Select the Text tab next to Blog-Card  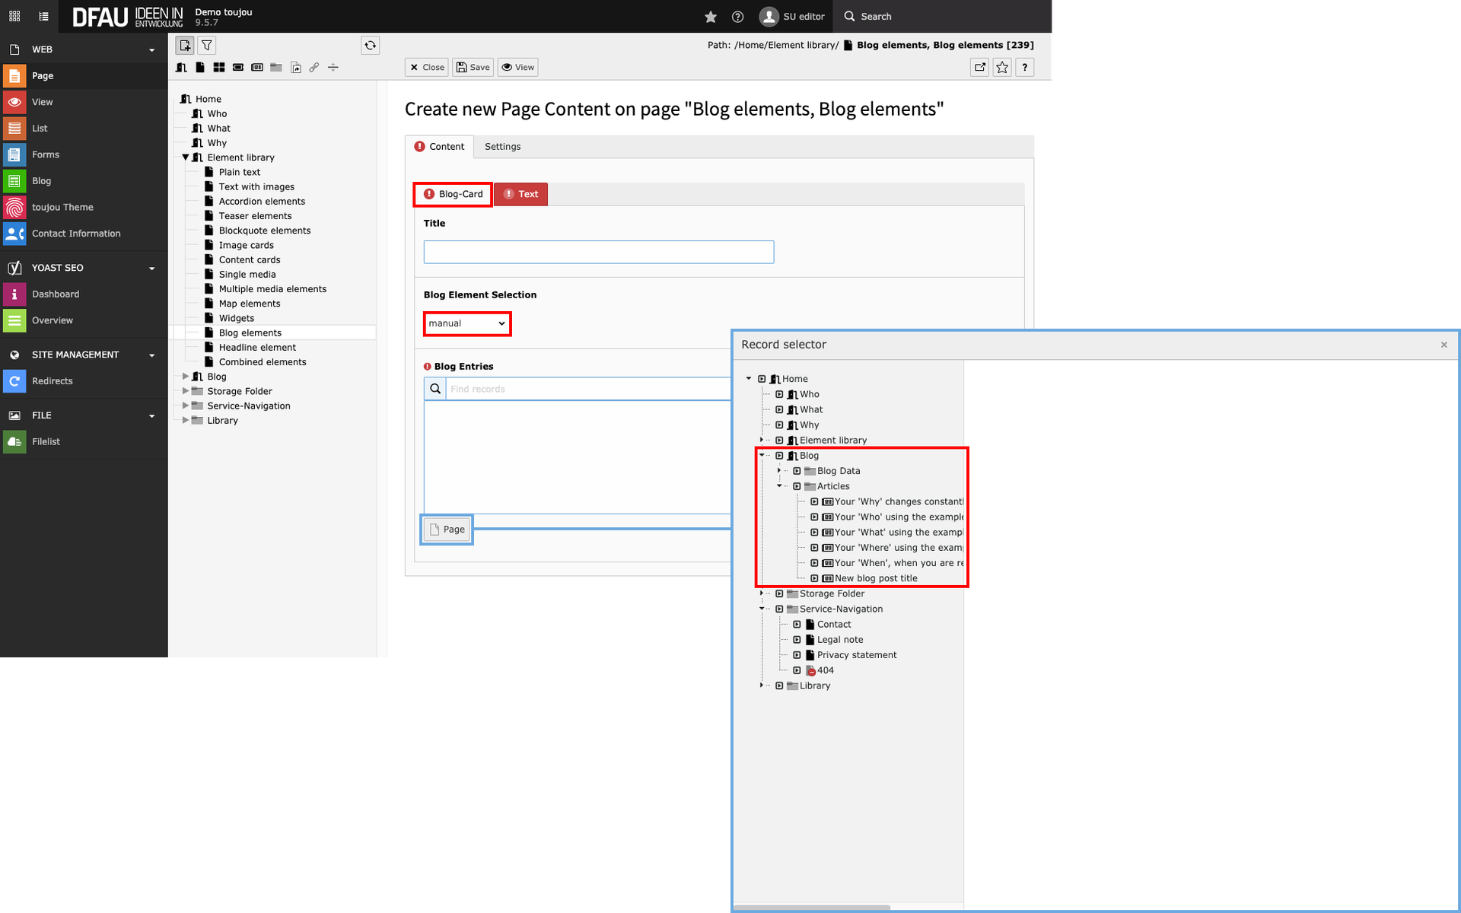[520, 194]
